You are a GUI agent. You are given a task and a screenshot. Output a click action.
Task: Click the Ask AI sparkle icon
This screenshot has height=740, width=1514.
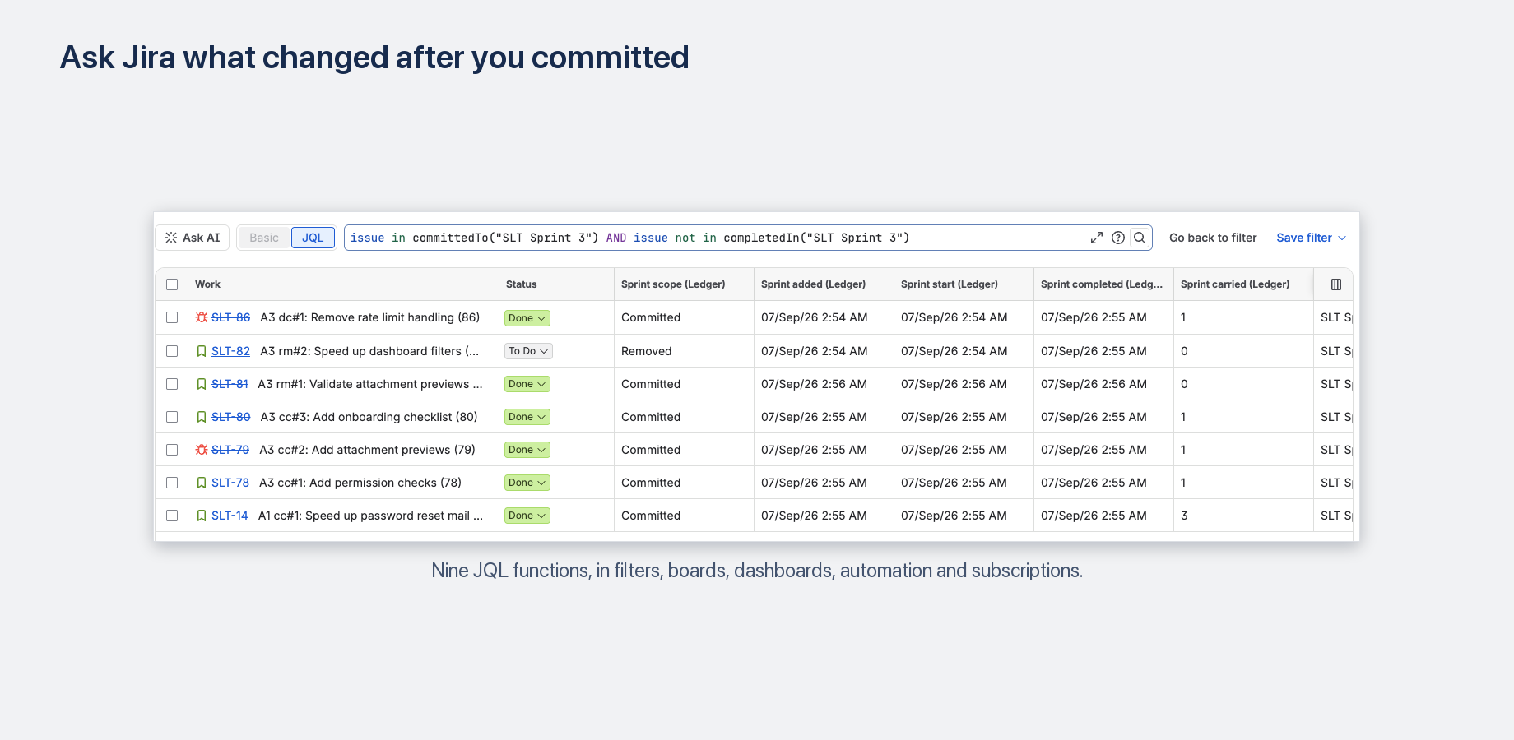pyautogui.click(x=171, y=238)
